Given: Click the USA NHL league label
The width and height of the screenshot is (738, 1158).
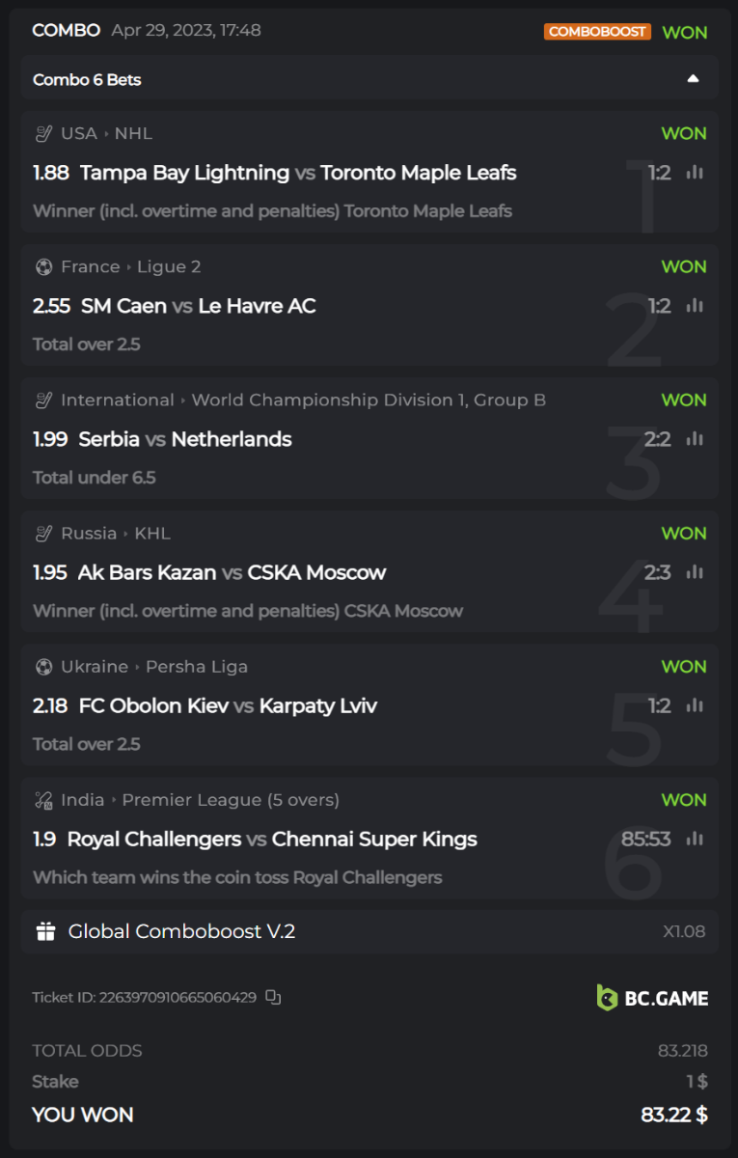Looking at the screenshot, I should point(106,133).
